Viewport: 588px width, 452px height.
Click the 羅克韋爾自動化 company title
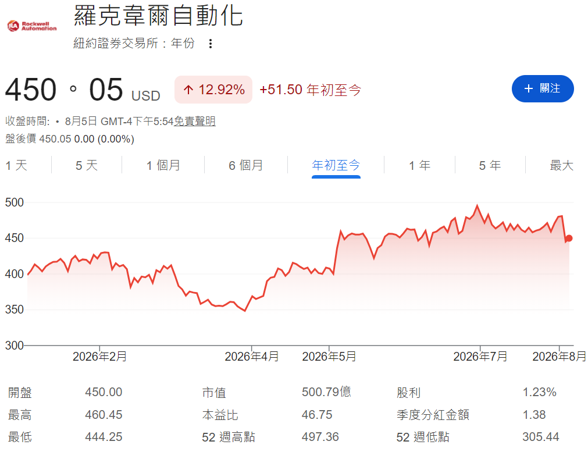[158, 16]
